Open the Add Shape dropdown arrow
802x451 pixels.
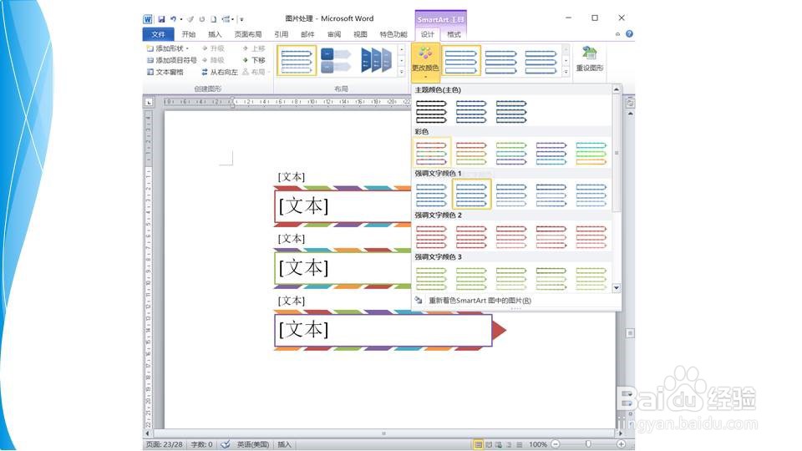click(x=188, y=48)
